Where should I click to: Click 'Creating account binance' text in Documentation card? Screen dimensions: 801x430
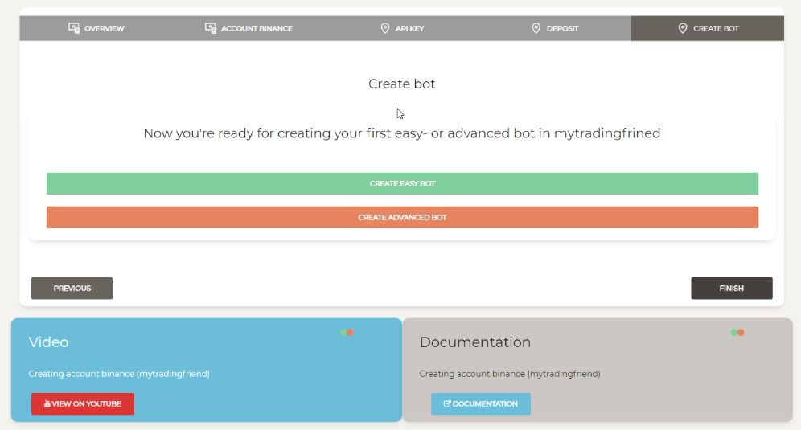[x=510, y=374]
